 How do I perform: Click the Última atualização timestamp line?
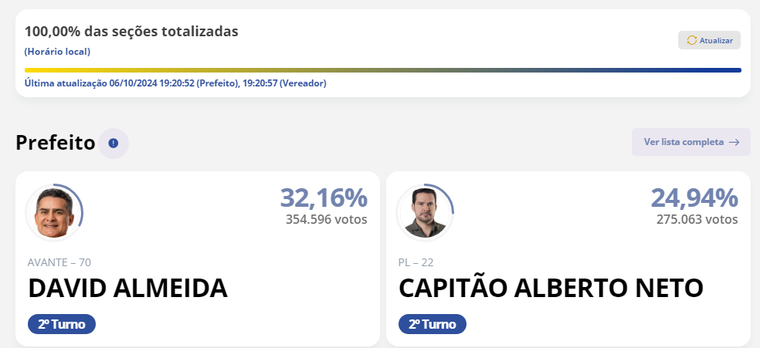point(175,83)
